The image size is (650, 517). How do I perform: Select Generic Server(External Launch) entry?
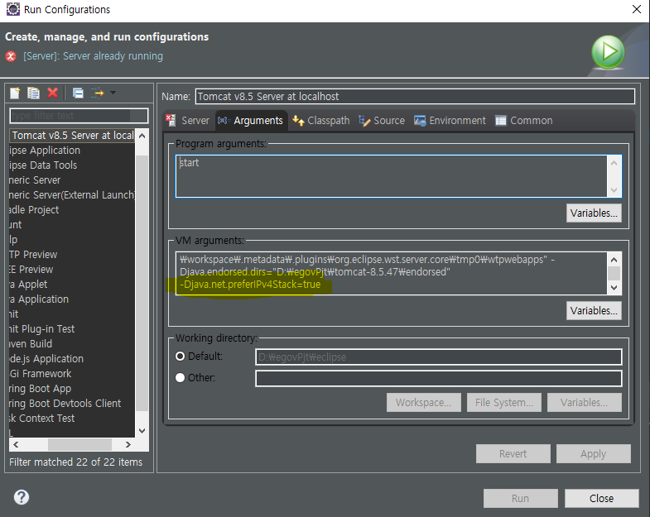point(72,195)
